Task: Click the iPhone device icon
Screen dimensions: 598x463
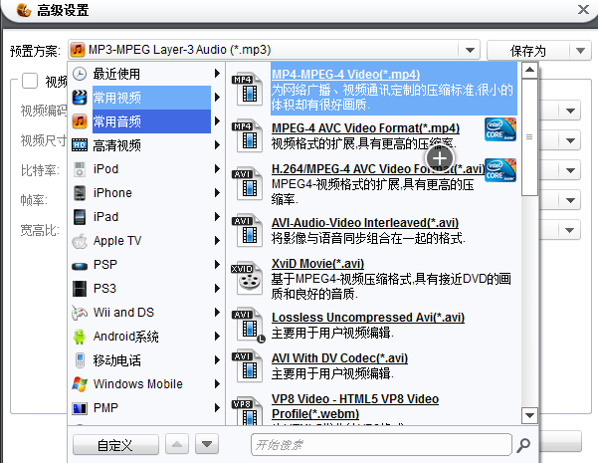Action: pos(80,193)
